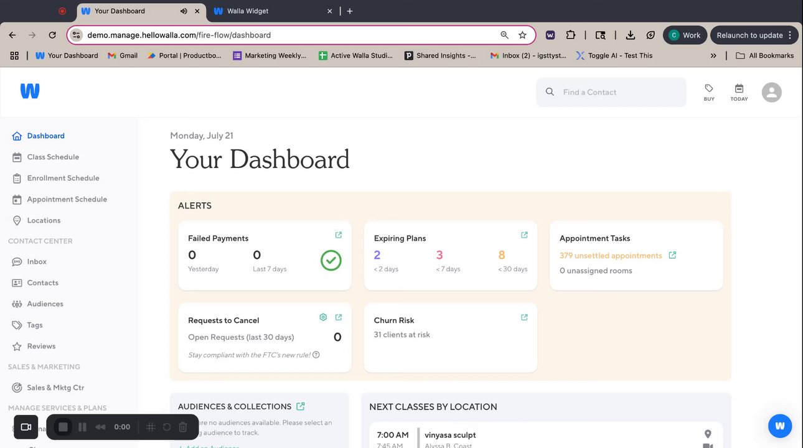Open the browser extensions puzzle icon

pos(570,35)
